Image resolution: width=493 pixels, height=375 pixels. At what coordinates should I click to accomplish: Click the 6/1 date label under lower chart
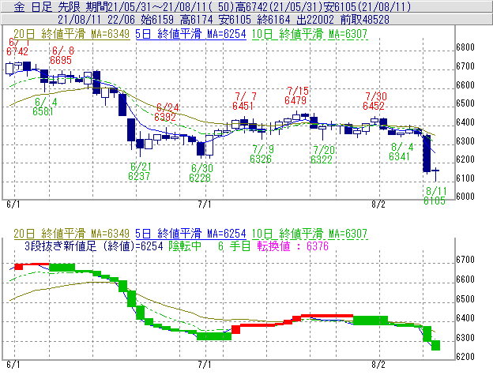pos(13,365)
